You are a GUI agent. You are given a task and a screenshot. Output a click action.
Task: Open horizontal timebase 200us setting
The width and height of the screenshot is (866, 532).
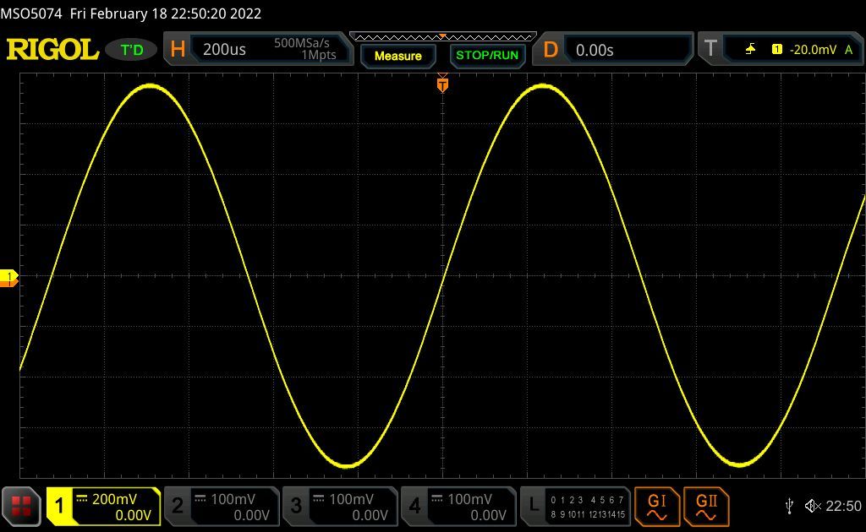coord(223,50)
